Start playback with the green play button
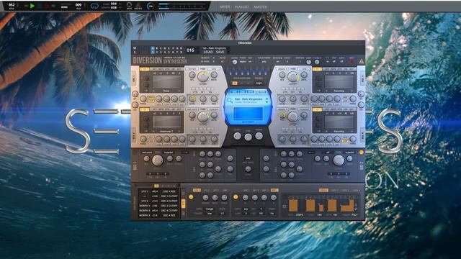 pyautogui.click(x=32, y=6)
